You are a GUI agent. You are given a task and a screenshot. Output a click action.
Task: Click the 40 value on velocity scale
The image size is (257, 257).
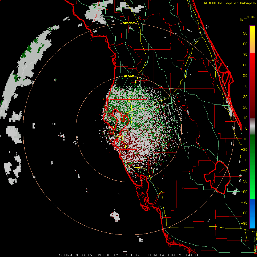click(245, 86)
